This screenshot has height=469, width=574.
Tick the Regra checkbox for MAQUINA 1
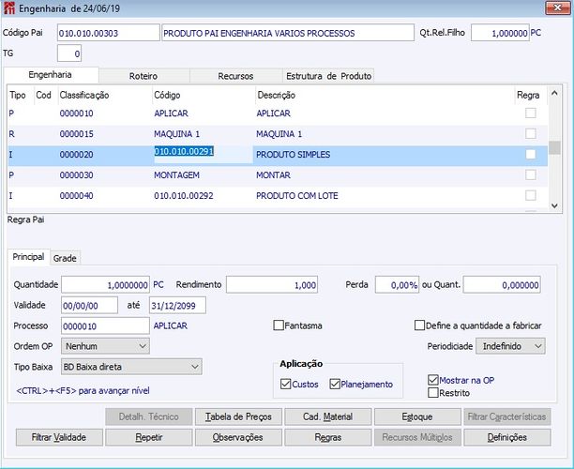coord(531,134)
